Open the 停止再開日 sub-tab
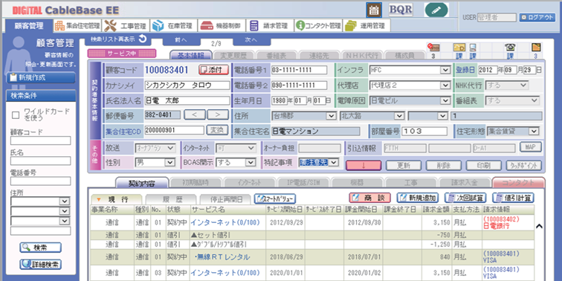The image size is (562, 281). [225, 199]
